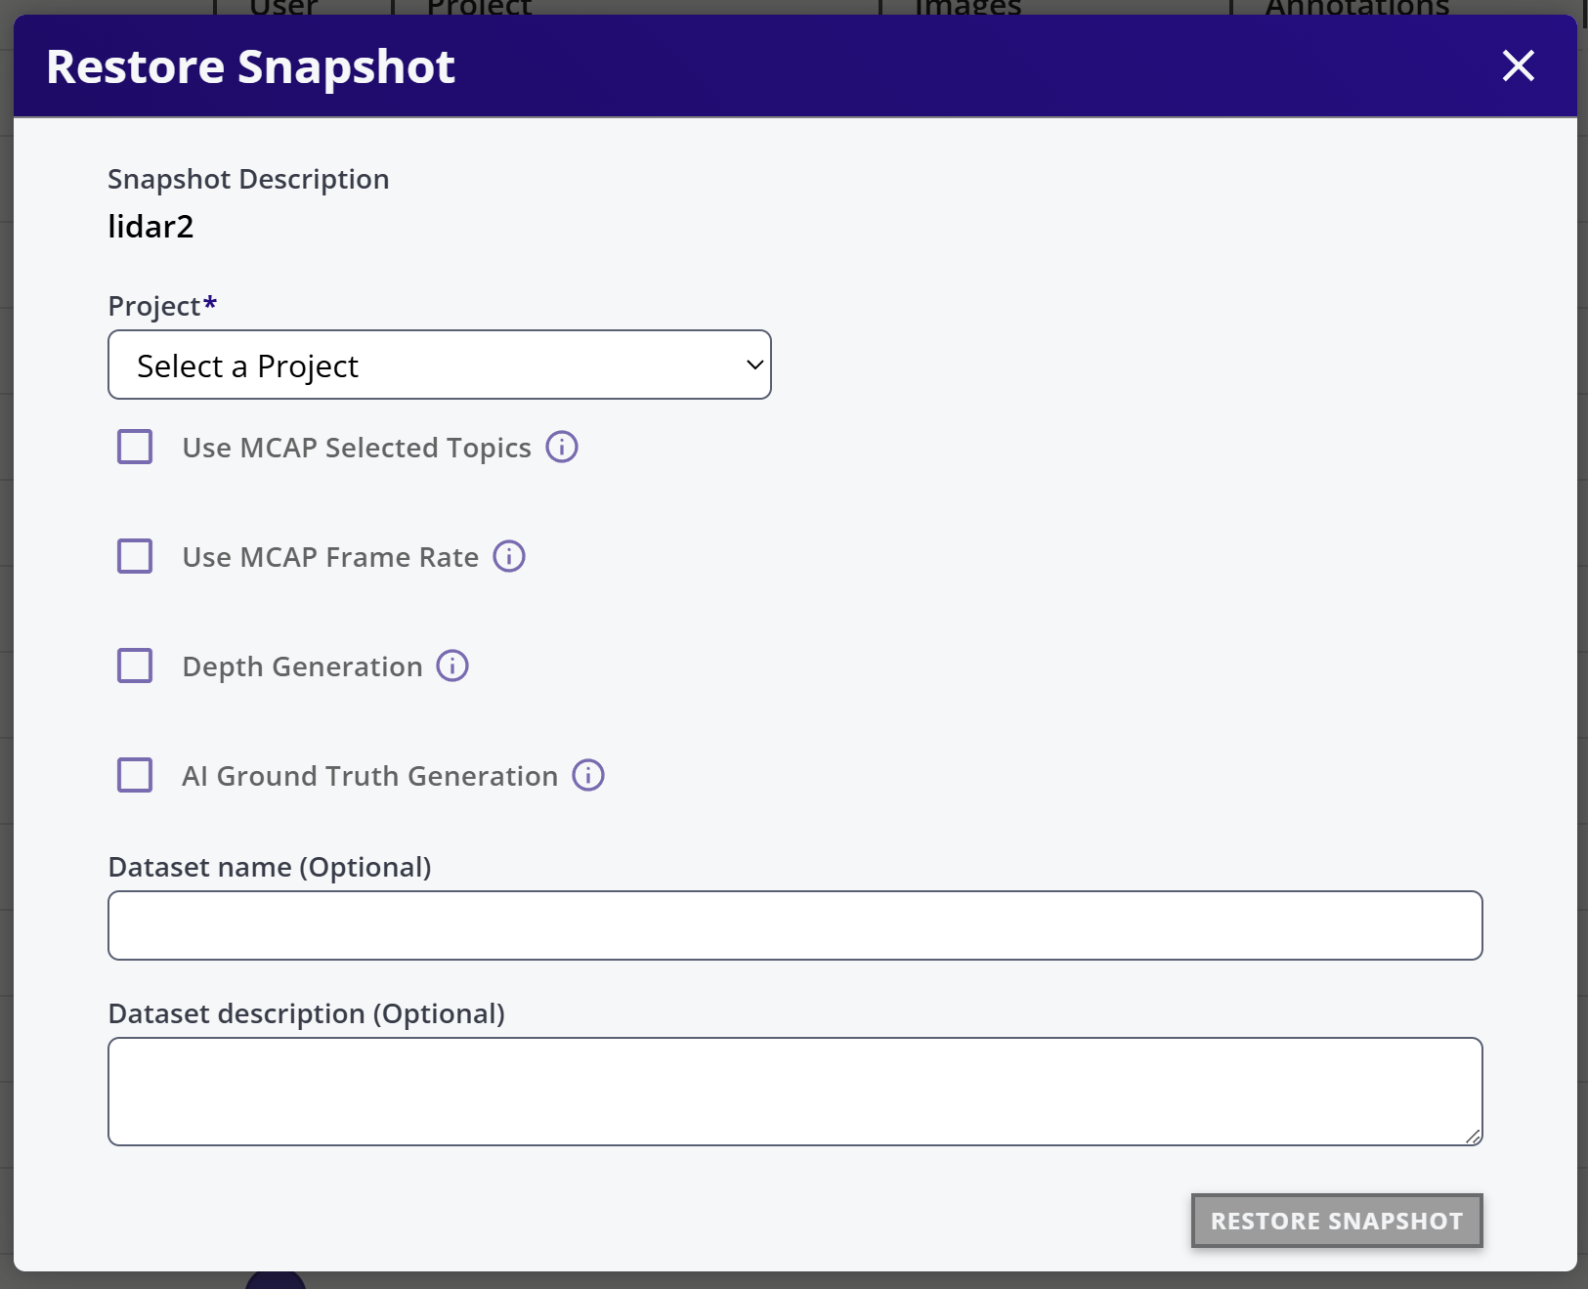Click info icon beside AI Ground Truth Generation
The image size is (1588, 1289).
tap(588, 775)
